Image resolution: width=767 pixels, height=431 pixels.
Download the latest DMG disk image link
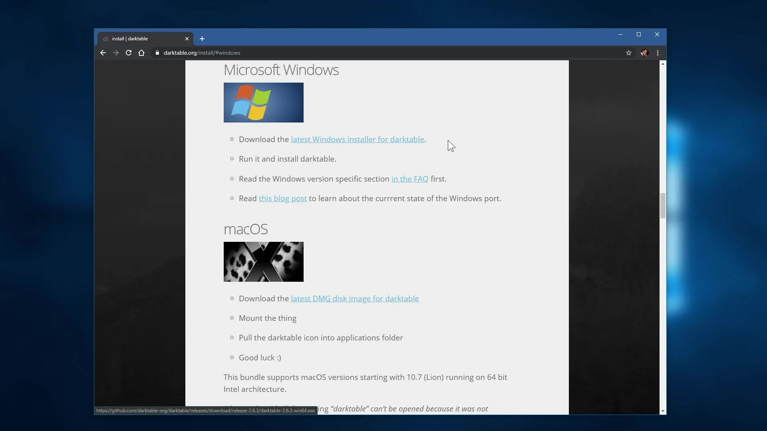pos(355,299)
